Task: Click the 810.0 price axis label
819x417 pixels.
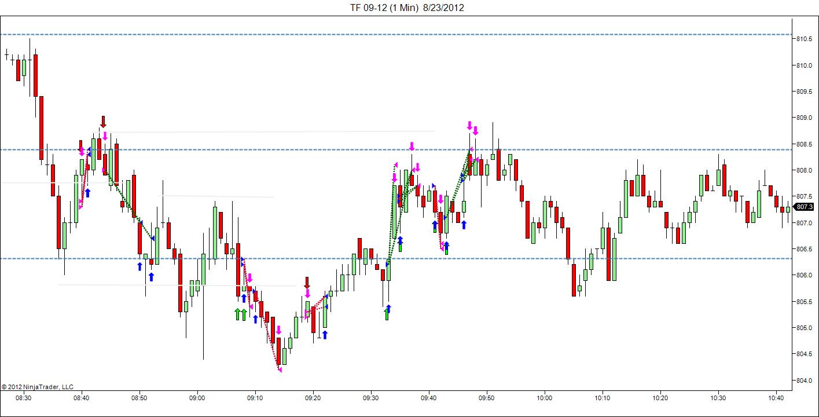Action: pos(804,65)
